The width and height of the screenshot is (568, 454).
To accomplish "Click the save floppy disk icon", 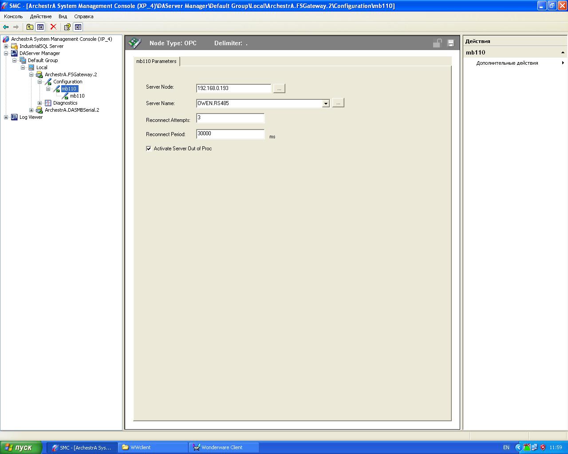I will tap(451, 43).
